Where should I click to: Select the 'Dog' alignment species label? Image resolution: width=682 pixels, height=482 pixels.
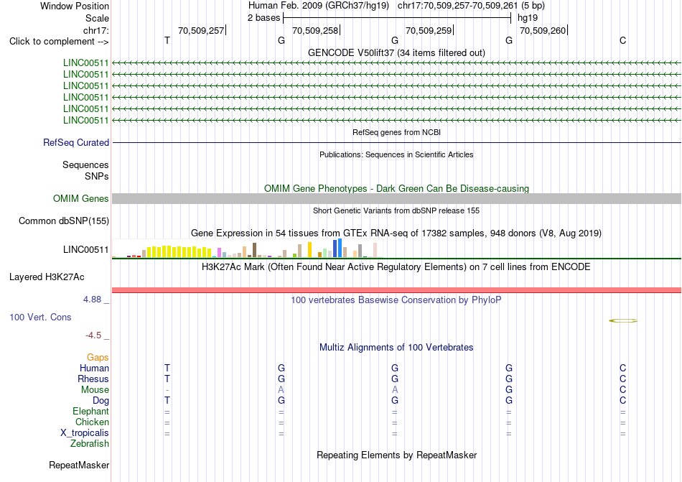[x=101, y=401]
